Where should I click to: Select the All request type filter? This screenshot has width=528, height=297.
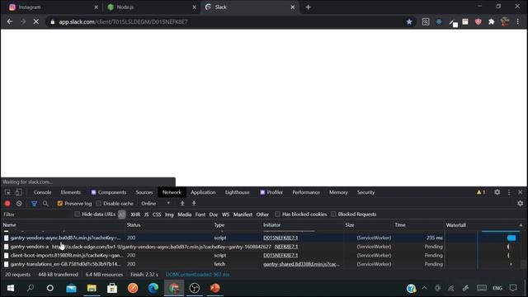tap(122, 214)
